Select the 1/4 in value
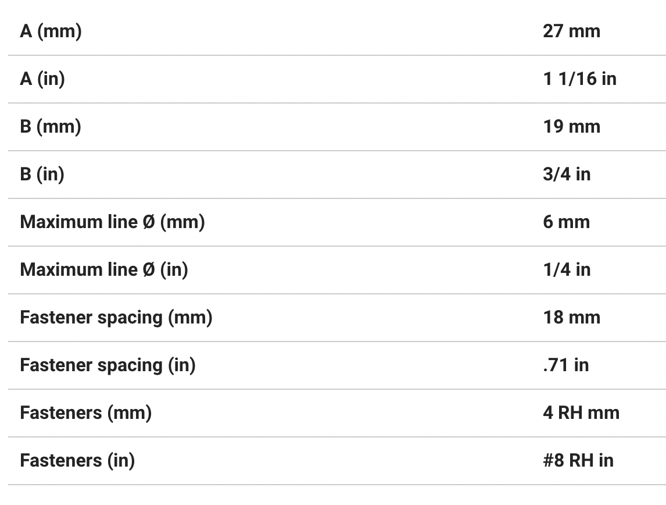Screen dimensions: 666x505 pyautogui.click(x=567, y=269)
